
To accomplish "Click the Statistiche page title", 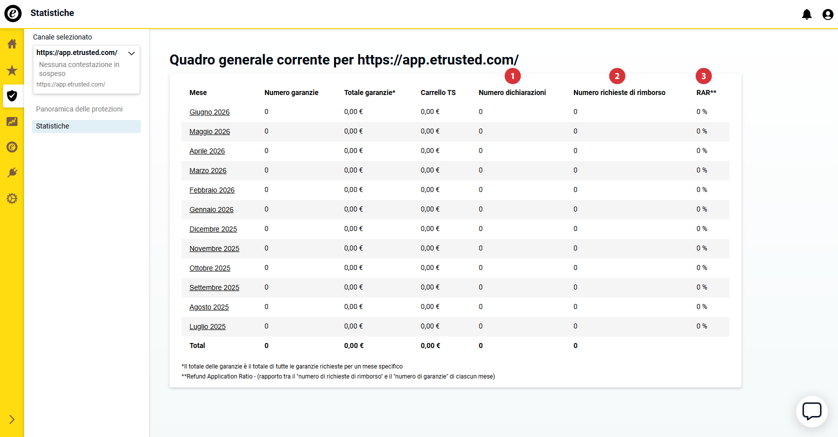I will click(52, 13).
